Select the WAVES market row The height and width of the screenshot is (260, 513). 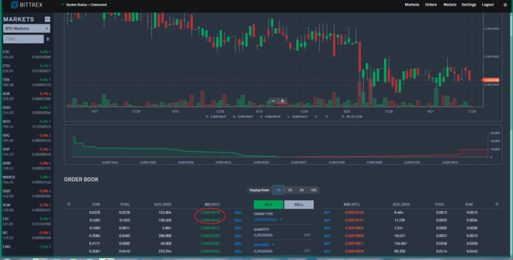(26, 180)
